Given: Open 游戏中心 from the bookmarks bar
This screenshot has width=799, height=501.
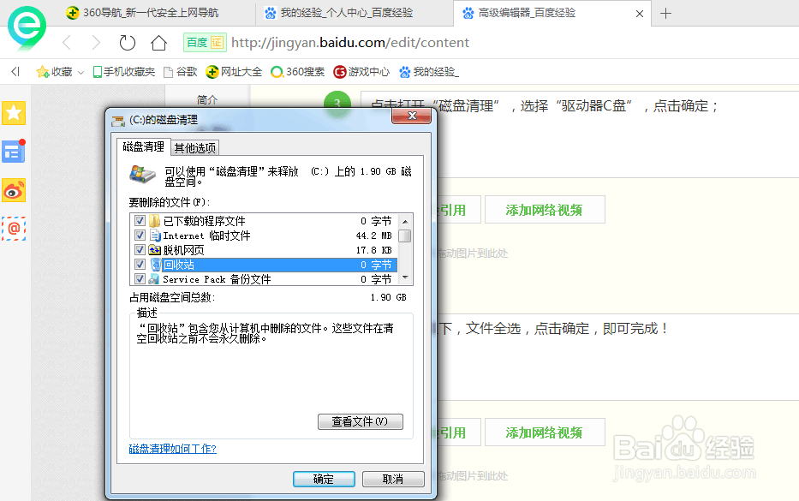Looking at the screenshot, I should pyautogui.click(x=361, y=72).
